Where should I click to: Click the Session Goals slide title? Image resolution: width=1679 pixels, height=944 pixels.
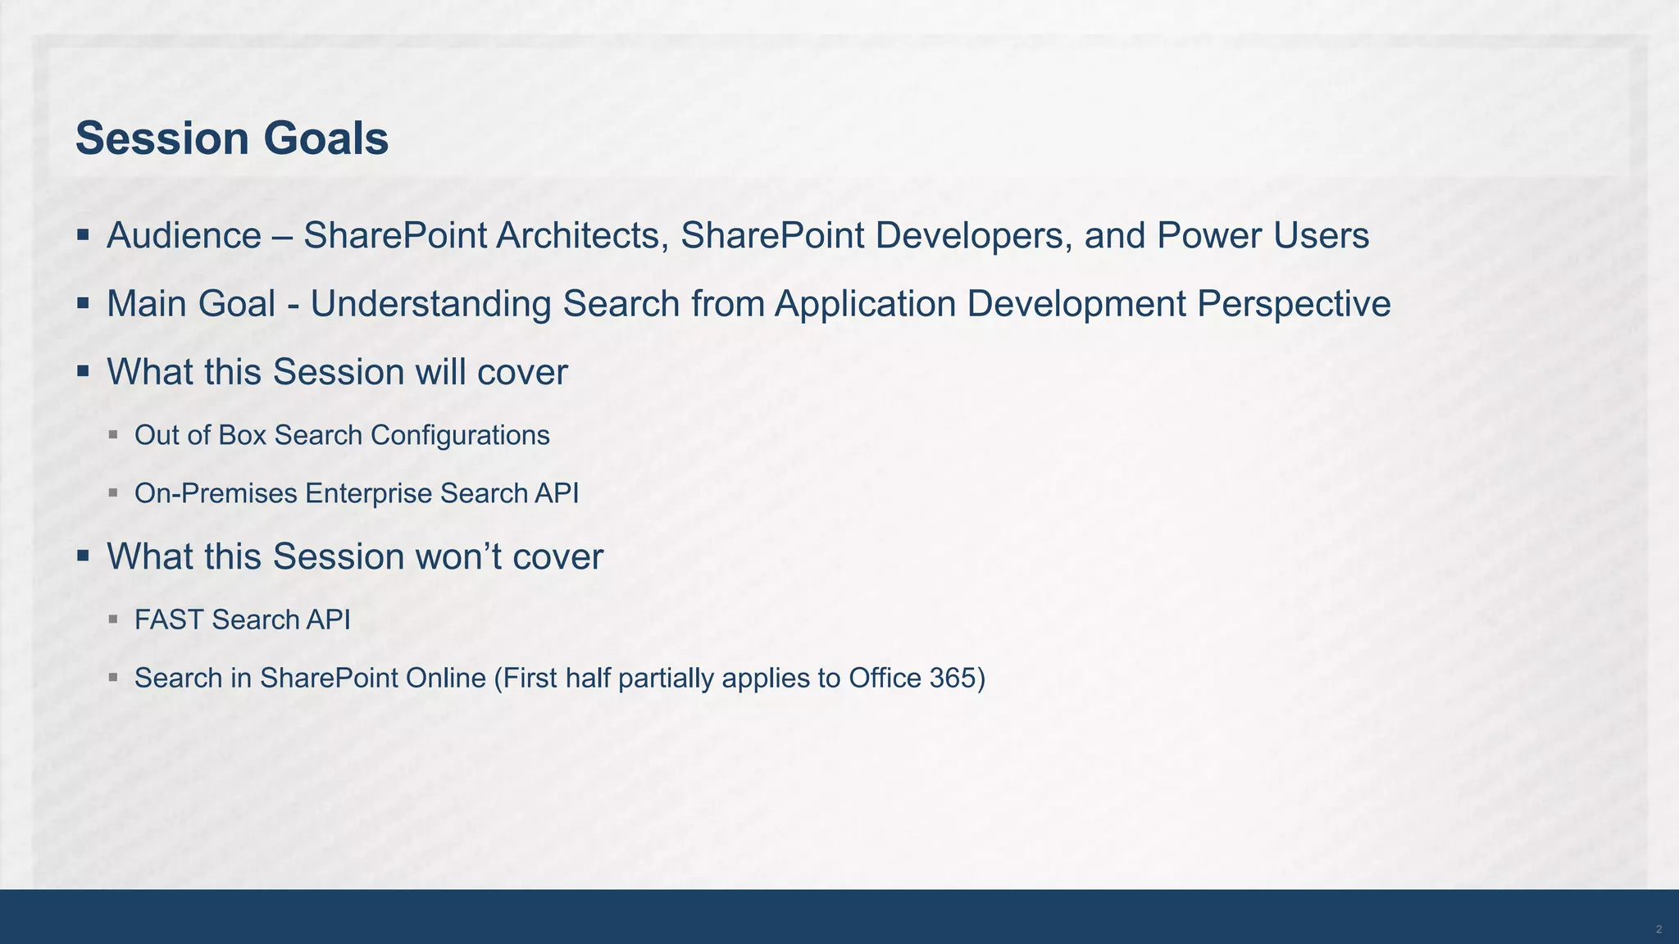[x=232, y=138]
